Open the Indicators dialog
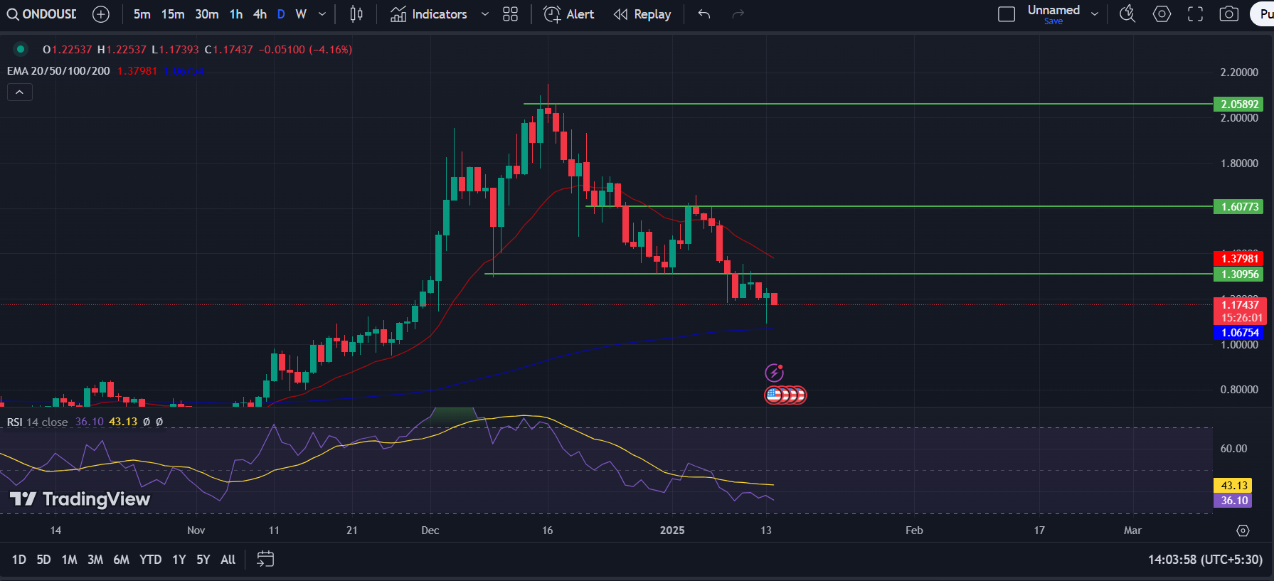 [x=429, y=14]
